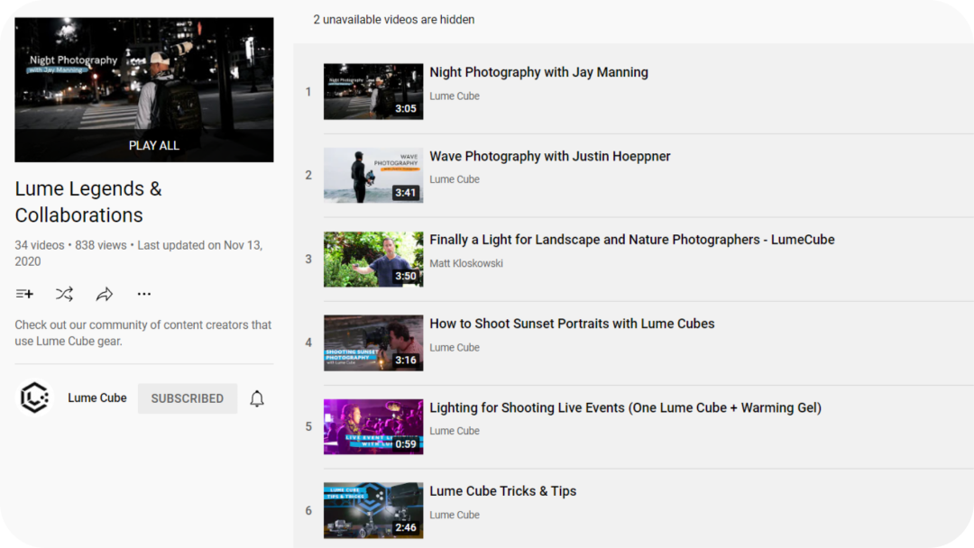
Task: Click the playlist title Lume Legends & Collaborations
Action: 88,202
